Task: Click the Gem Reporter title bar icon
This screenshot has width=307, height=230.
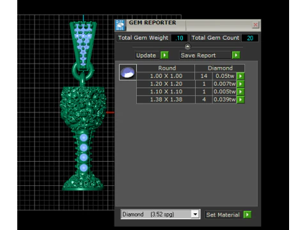Action: (120, 25)
